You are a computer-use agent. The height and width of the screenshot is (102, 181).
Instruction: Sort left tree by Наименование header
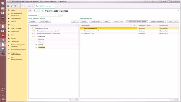click(53, 25)
